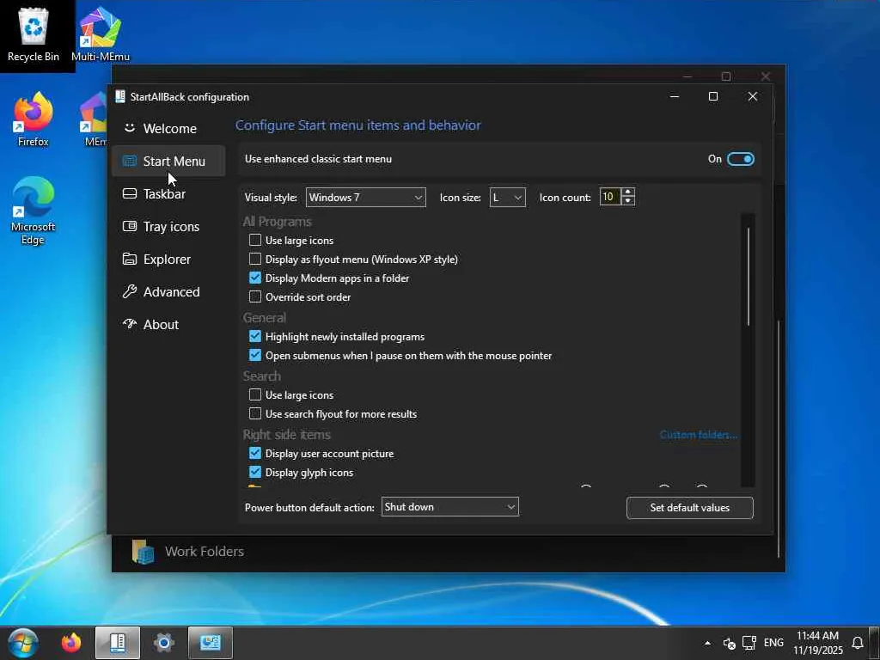Select the Recycle Bin desktop icon
This screenshot has width=880, height=660.
tap(34, 34)
